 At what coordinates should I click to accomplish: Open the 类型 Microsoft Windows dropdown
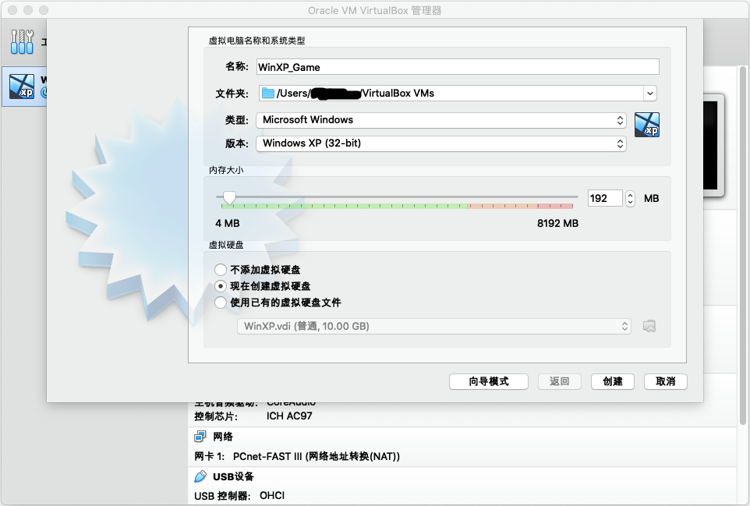click(441, 120)
